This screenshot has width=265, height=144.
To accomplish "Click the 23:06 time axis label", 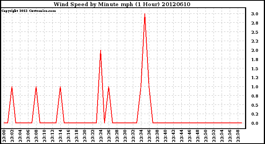I will coord(28,136).
